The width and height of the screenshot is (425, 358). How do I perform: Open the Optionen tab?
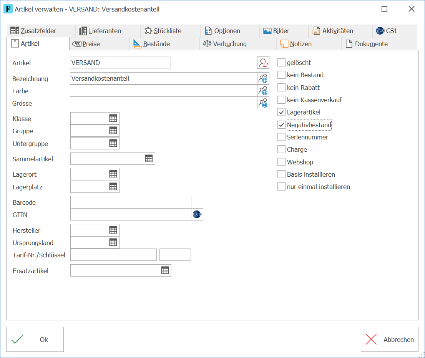[x=230, y=31]
